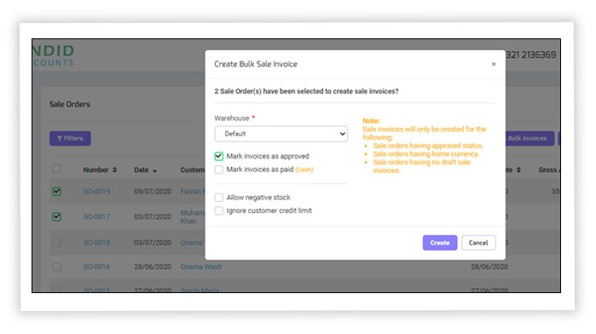Open sale order SO-0016 link
Viewport: 596px width, 334px height.
96,267
